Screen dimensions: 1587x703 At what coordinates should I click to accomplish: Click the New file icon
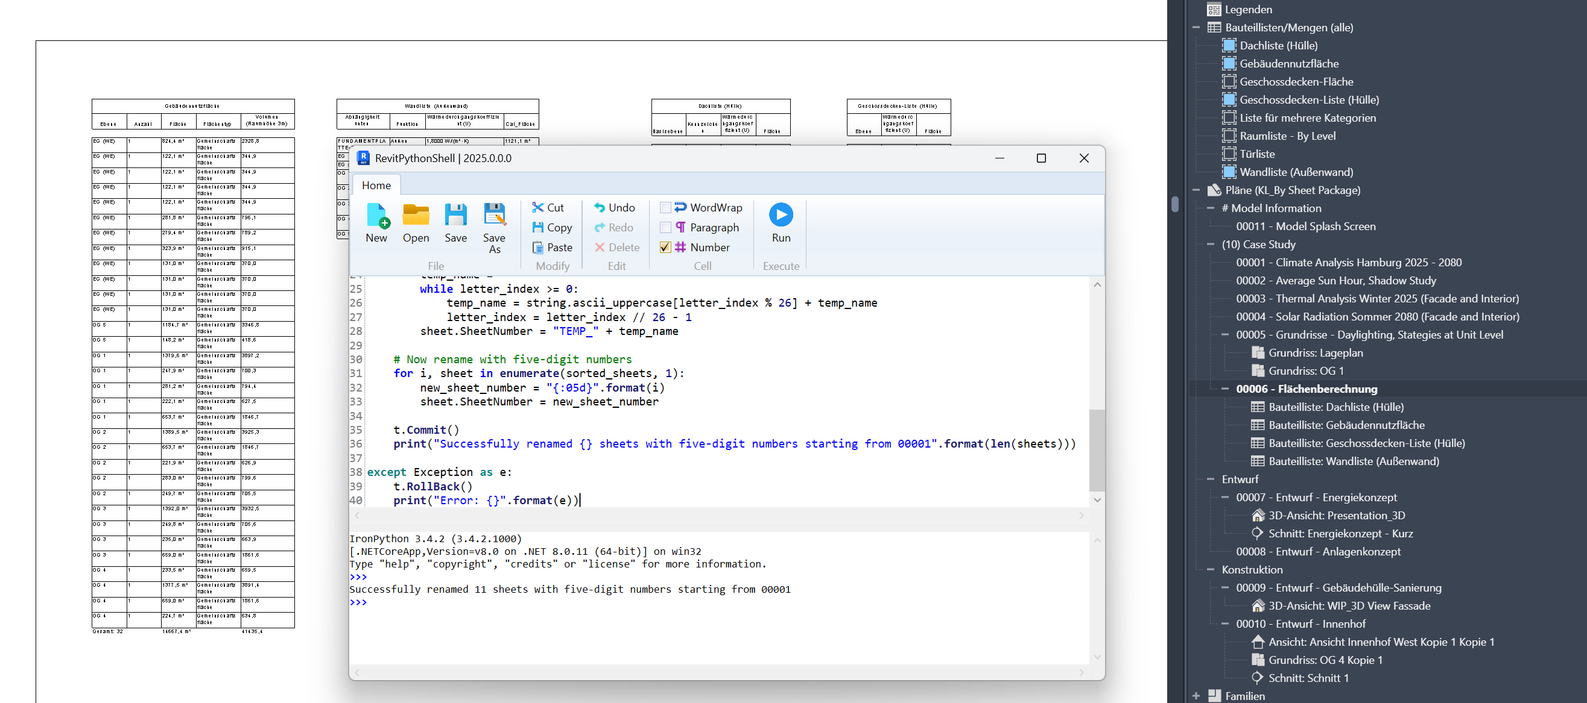click(x=377, y=216)
